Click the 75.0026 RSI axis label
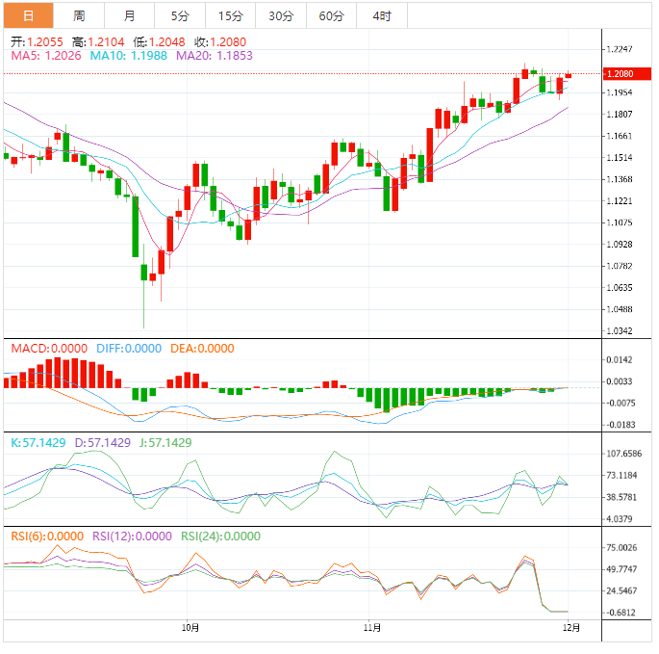This screenshot has width=659, height=654. coord(621,547)
